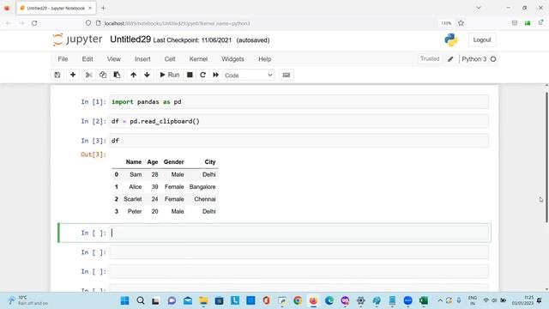Image resolution: width=549 pixels, height=309 pixels.
Task: Click the Gender column header
Action: (x=173, y=162)
